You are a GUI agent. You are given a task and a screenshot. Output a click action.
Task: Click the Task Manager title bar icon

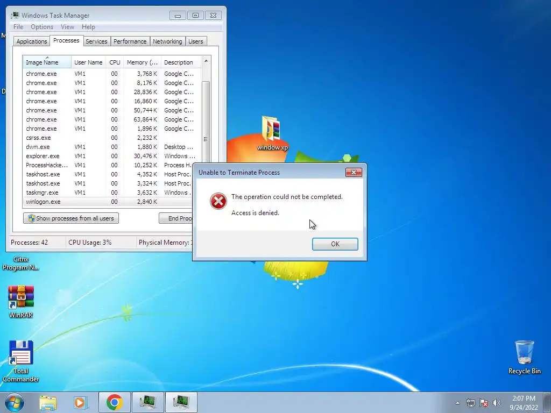[x=15, y=15]
